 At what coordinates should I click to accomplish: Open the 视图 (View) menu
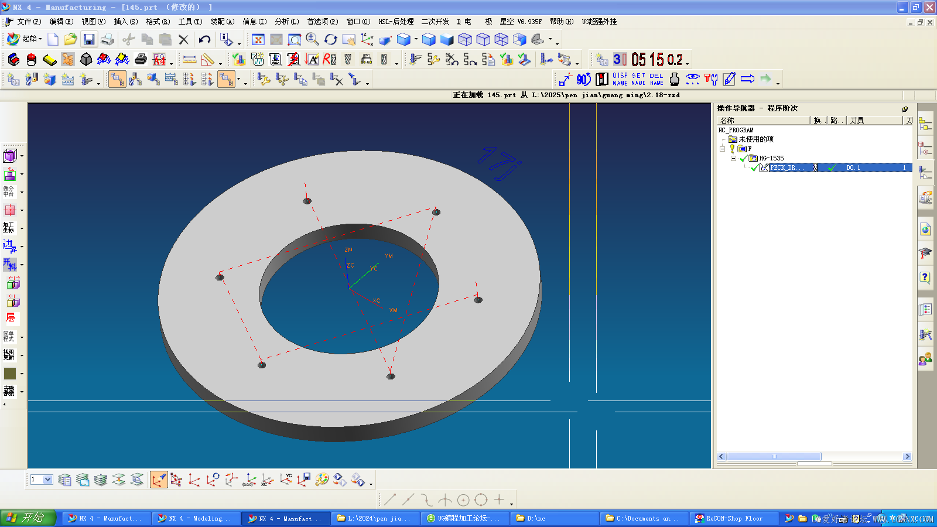tap(94, 22)
